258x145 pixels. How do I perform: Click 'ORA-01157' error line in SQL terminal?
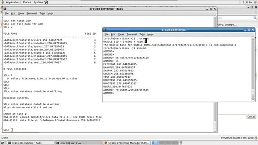pyautogui.click(x=52, y=117)
